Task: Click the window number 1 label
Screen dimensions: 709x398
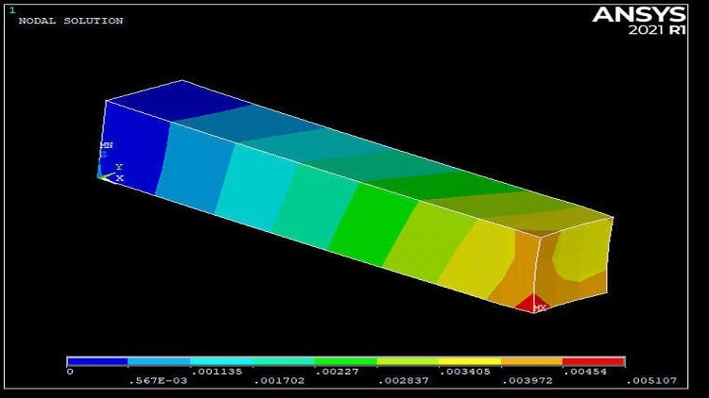Action: (x=12, y=10)
